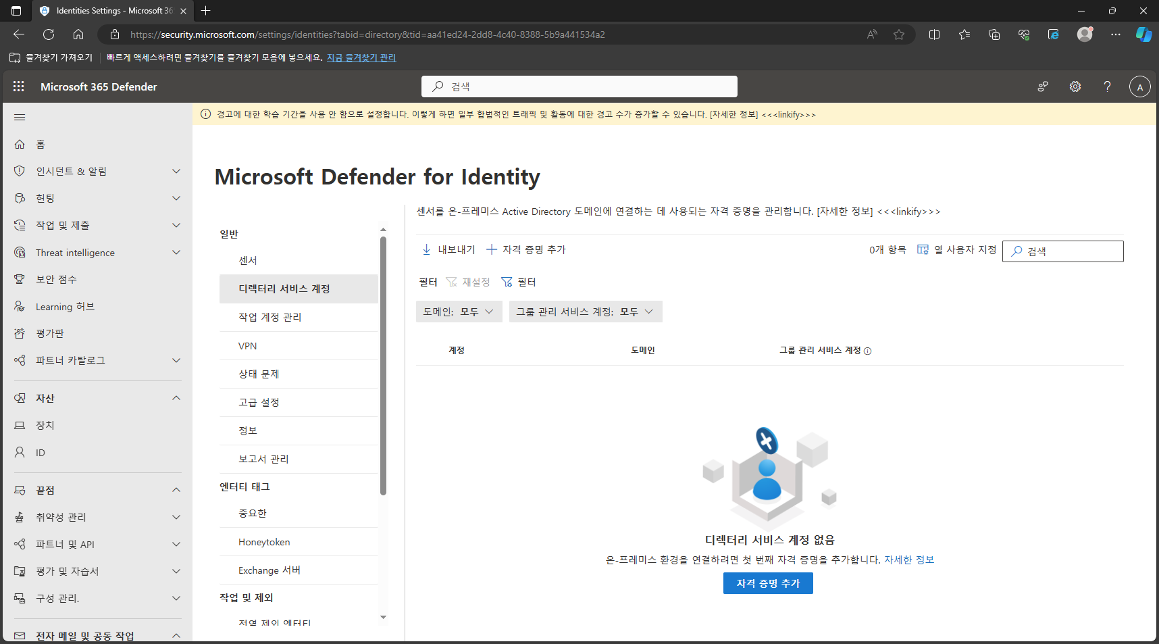The image size is (1159, 644).
Task: Open 도메인: 모두 filter dropdown
Action: [459, 312]
